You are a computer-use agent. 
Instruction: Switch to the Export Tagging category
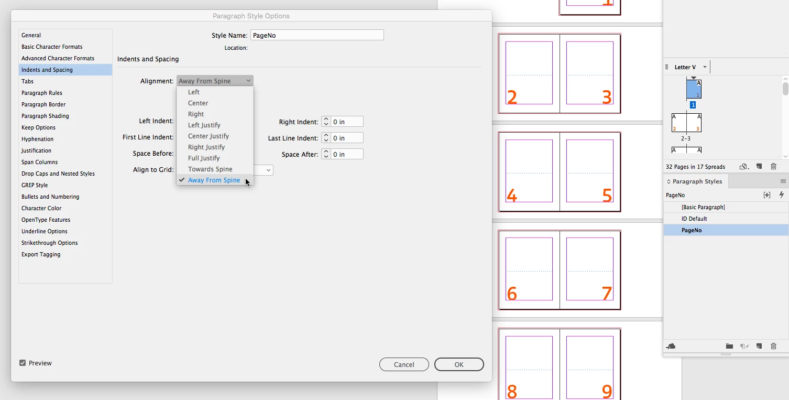(x=65, y=254)
